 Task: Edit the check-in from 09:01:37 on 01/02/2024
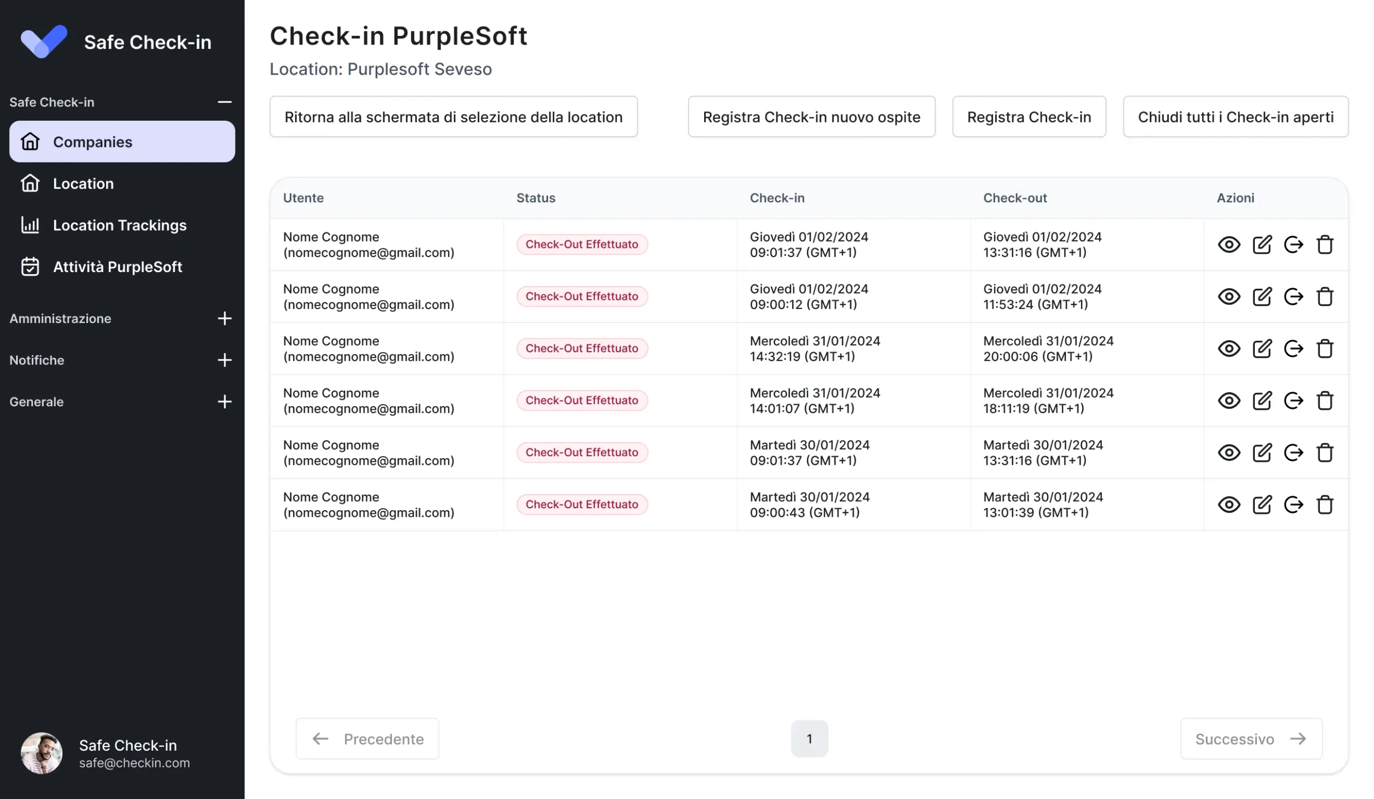pyautogui.click(x=1262, y=245)
